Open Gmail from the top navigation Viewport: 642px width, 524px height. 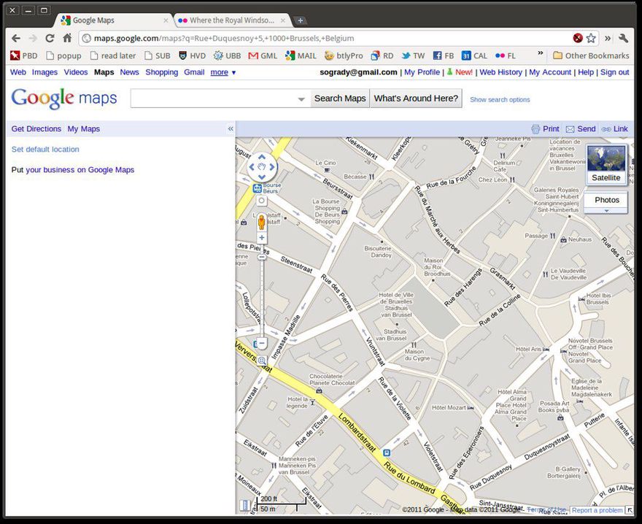[x=194, y=72]
